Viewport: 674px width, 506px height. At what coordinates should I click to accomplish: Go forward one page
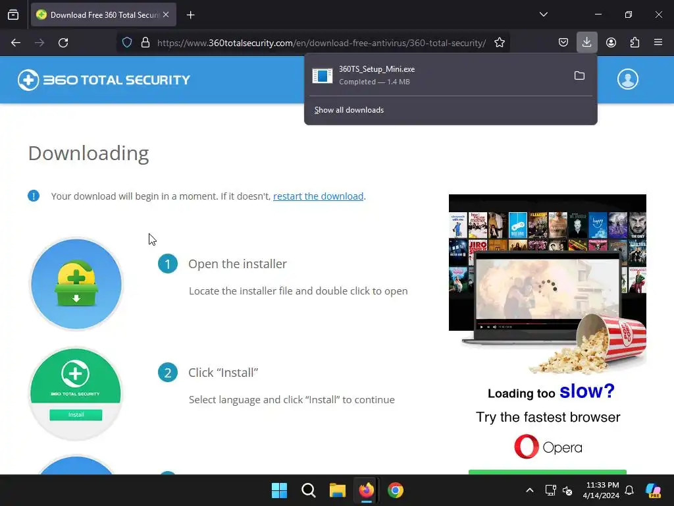pyautogui.click(x=39, y=43)
